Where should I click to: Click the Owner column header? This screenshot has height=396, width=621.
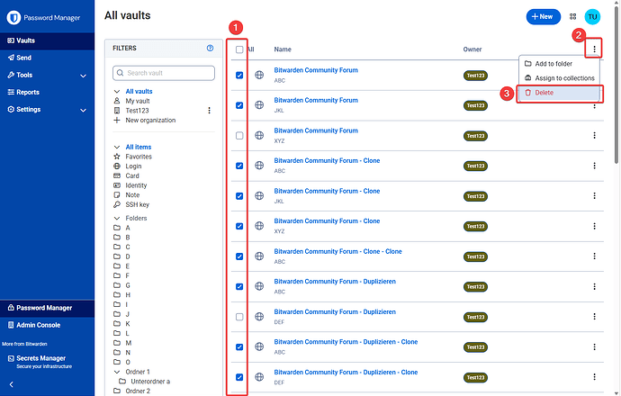click(x=472, y=49)
